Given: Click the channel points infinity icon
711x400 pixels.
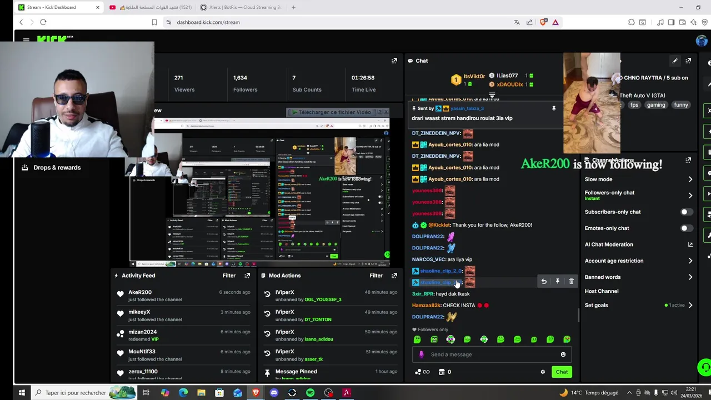Looking at the screenshot, I should point(426,372).
